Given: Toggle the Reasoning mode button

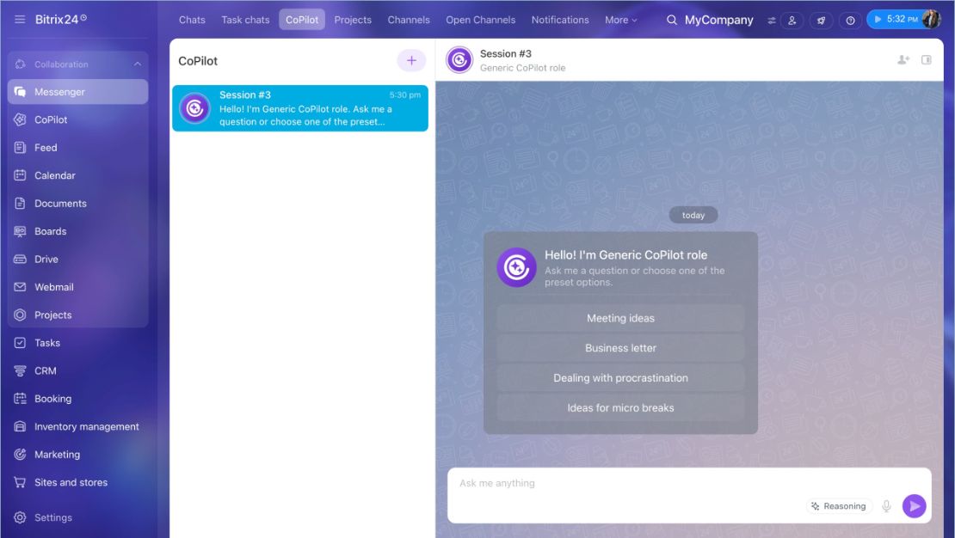Looking at the screenshot, I should pyautogui.click(x=839, y=506).
